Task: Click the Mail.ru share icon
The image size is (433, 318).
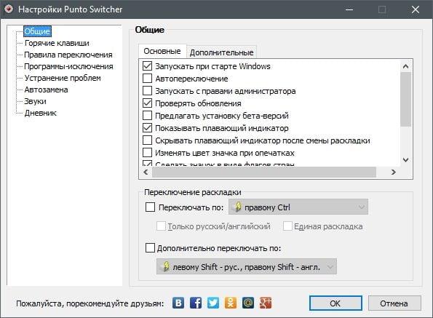Action: click(248, 303)
